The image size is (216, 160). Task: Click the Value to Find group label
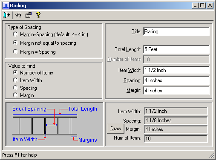click(22, 66)
